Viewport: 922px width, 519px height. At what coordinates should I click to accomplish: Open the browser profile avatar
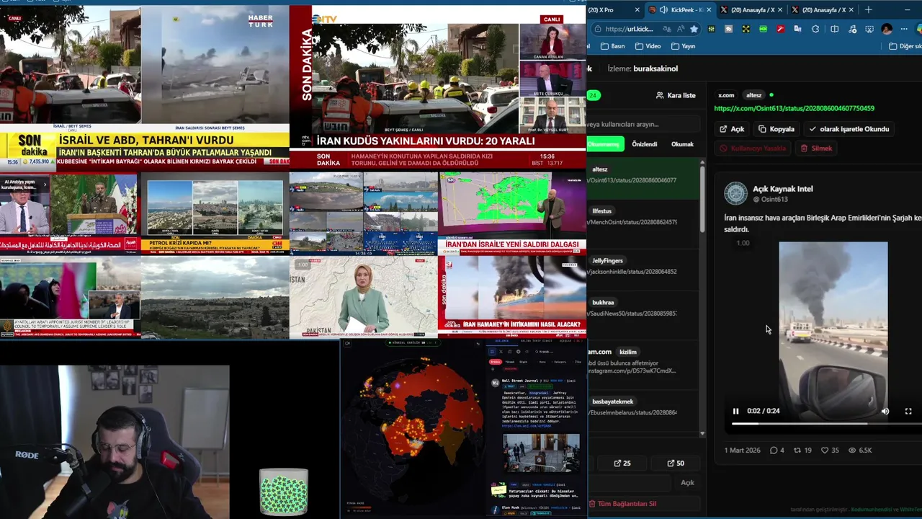(x=887, y=29)
